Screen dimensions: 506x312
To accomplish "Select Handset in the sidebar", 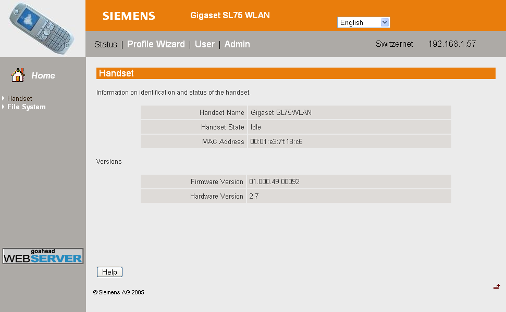I will click(20, 98).
